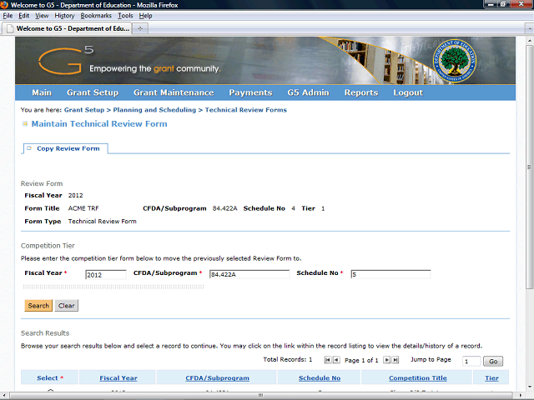Open the Payments navigation item

(x=250, y=92)
